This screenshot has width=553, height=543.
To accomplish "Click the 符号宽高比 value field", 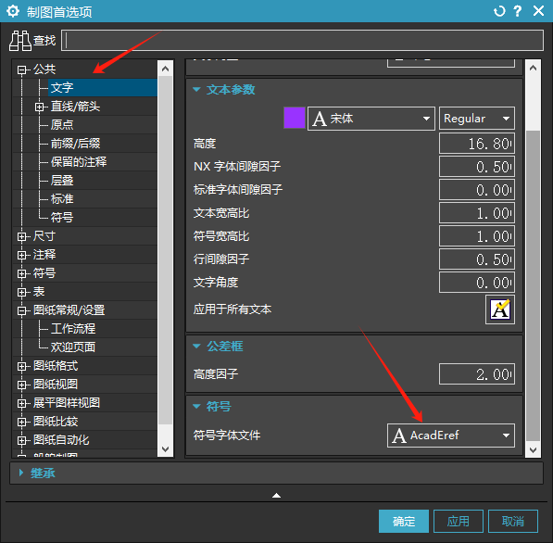I will tap(477, 236).
